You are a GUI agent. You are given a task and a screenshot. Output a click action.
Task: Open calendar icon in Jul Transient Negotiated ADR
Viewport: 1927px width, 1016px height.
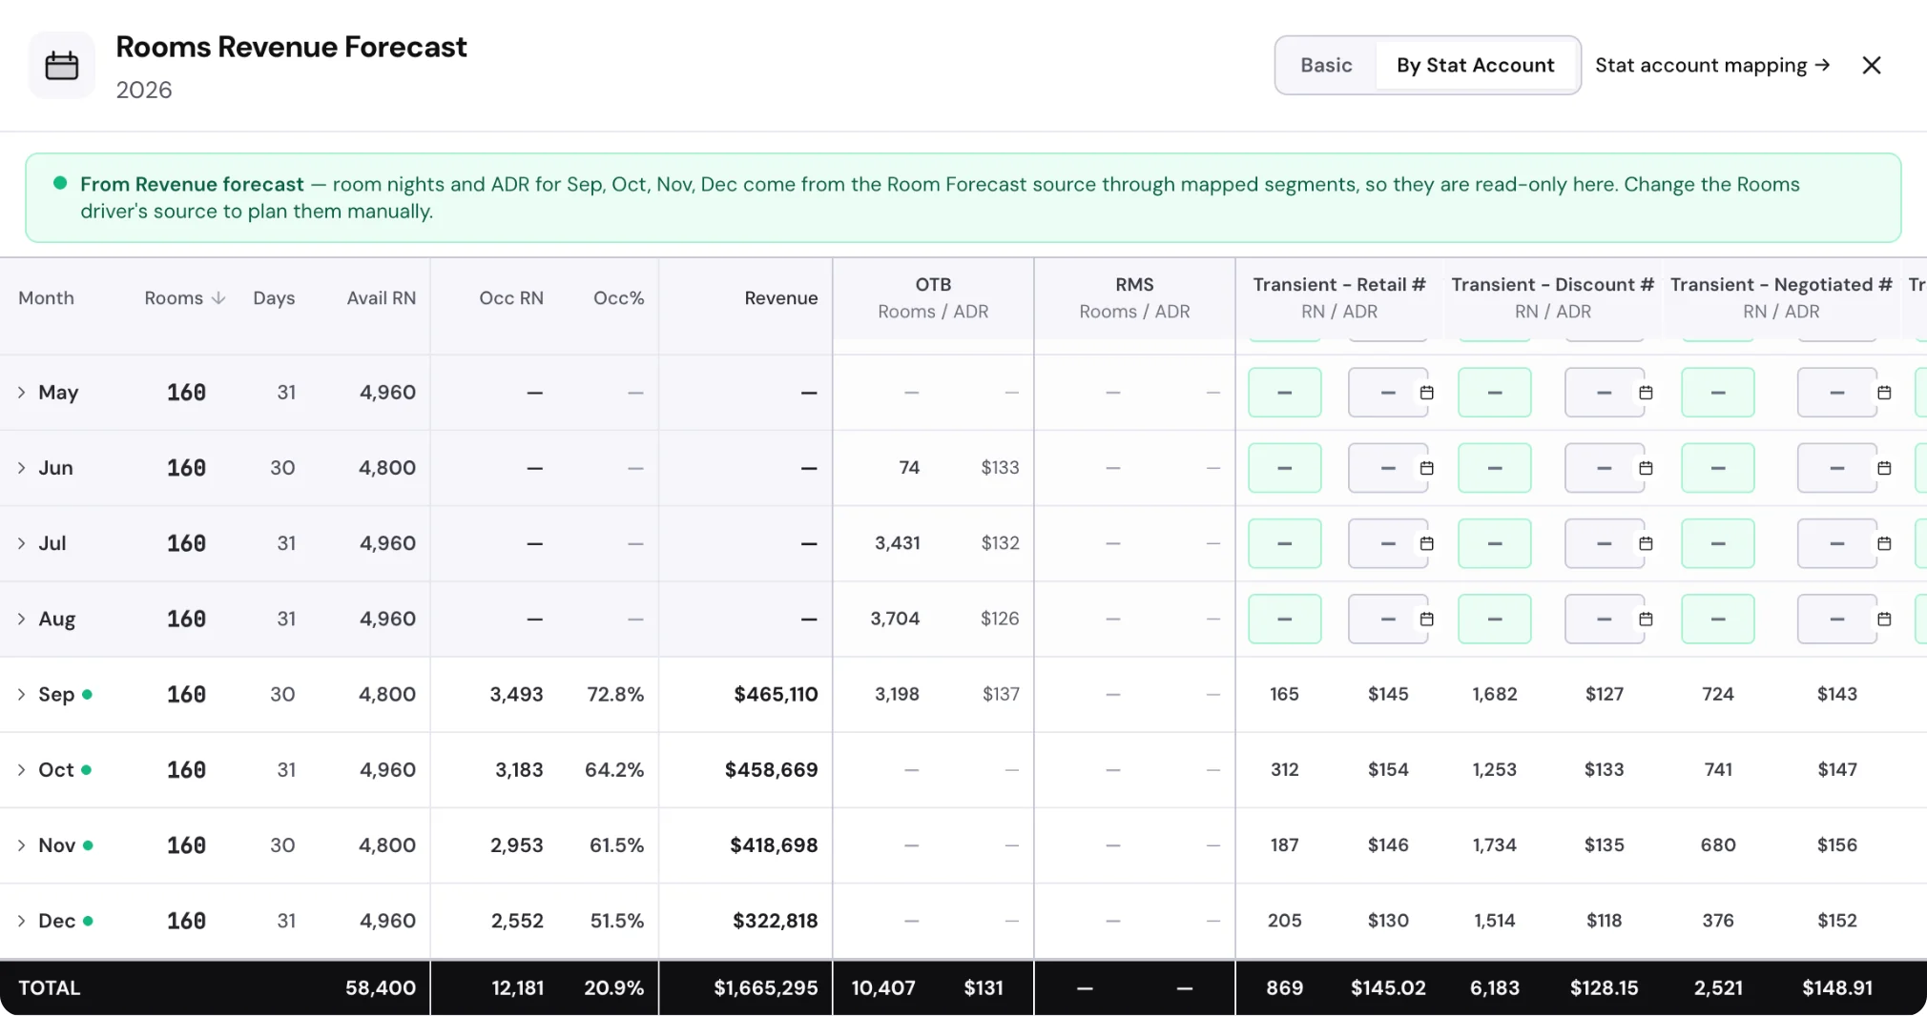[x=1884, y=543]
